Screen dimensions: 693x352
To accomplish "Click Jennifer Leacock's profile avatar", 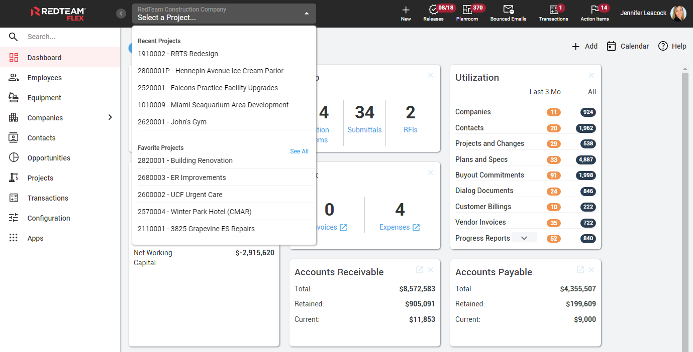I will pos(678,14).
